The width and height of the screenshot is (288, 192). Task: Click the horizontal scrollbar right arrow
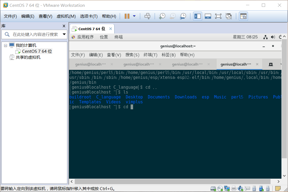click(x=278, y=182)
